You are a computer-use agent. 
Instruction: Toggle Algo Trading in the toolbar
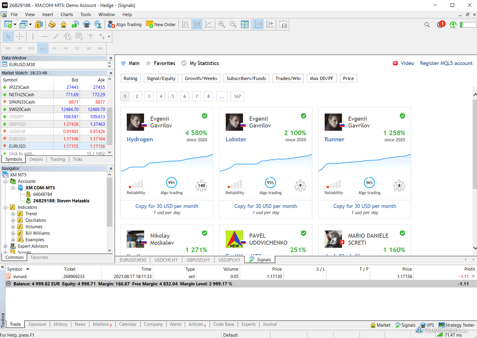[x=125, y=24]
